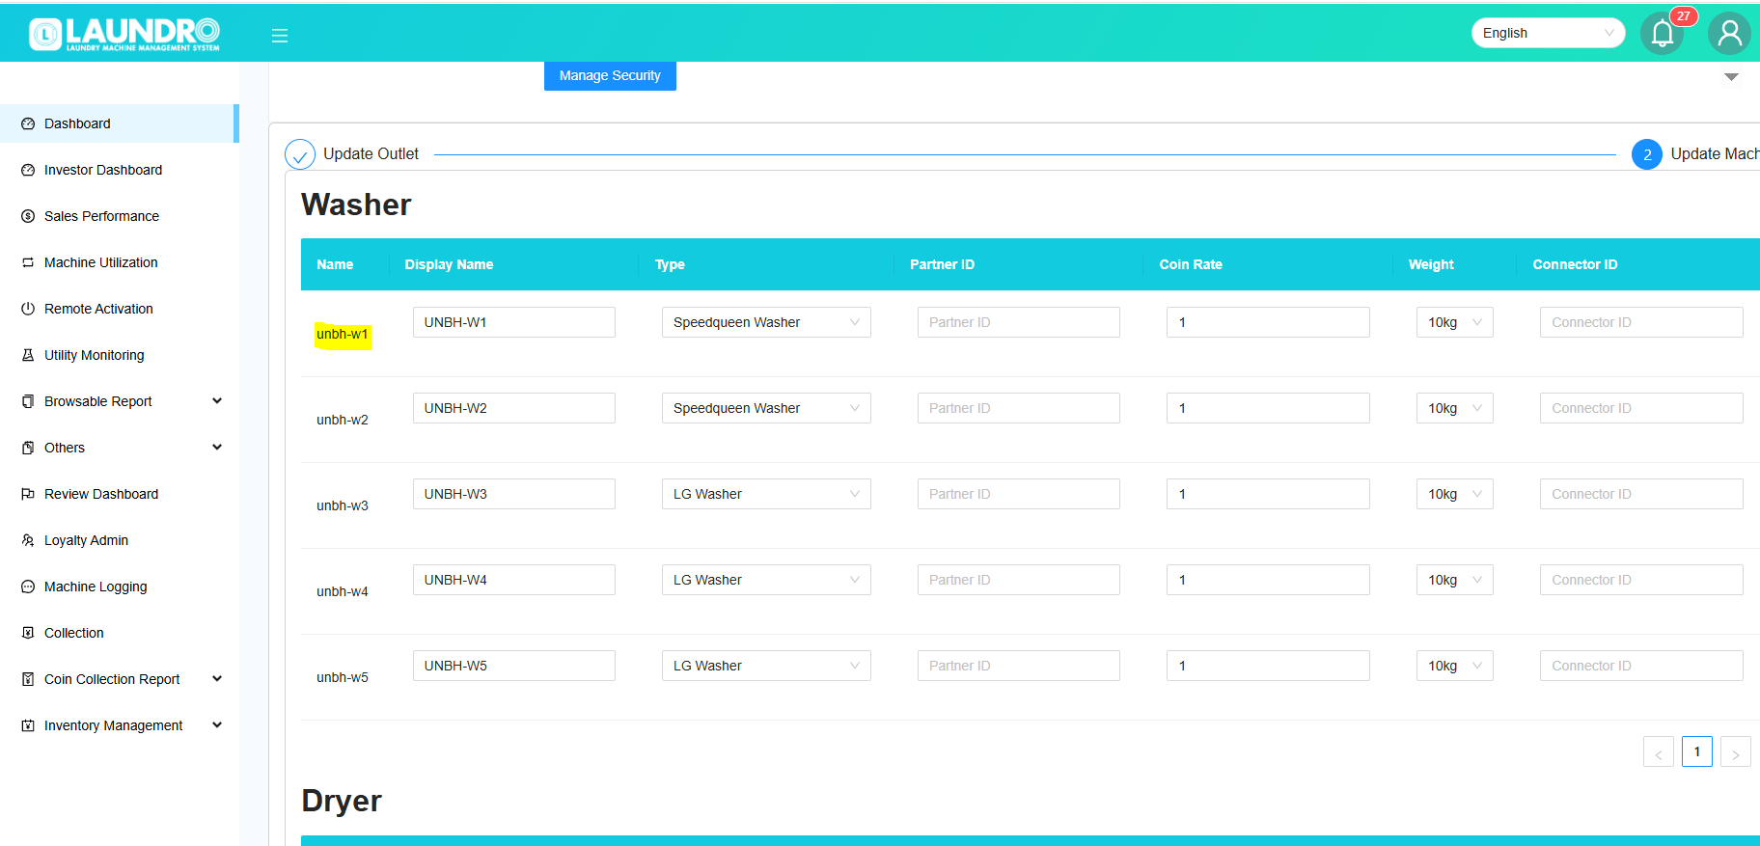Open Utility Monitoring menu item

[120, 355]
